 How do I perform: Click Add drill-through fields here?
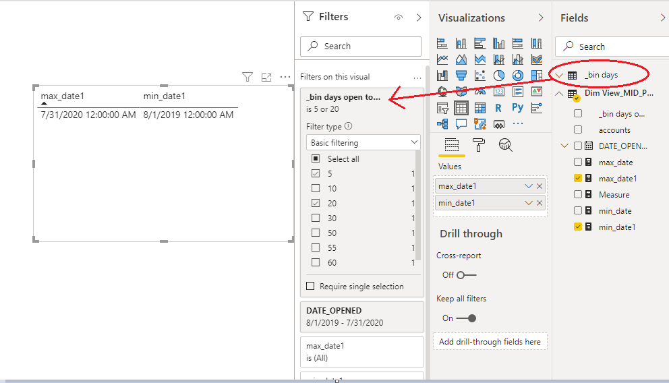click(490, 342)
